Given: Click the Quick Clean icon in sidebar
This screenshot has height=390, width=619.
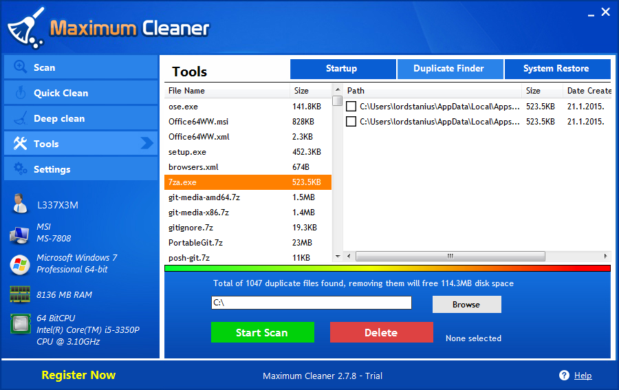Looking at the screenshot, I should tap(21, 92).
